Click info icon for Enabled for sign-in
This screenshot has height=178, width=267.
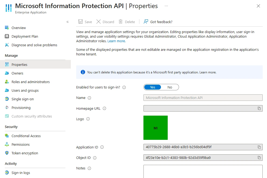tap(124, 87)
